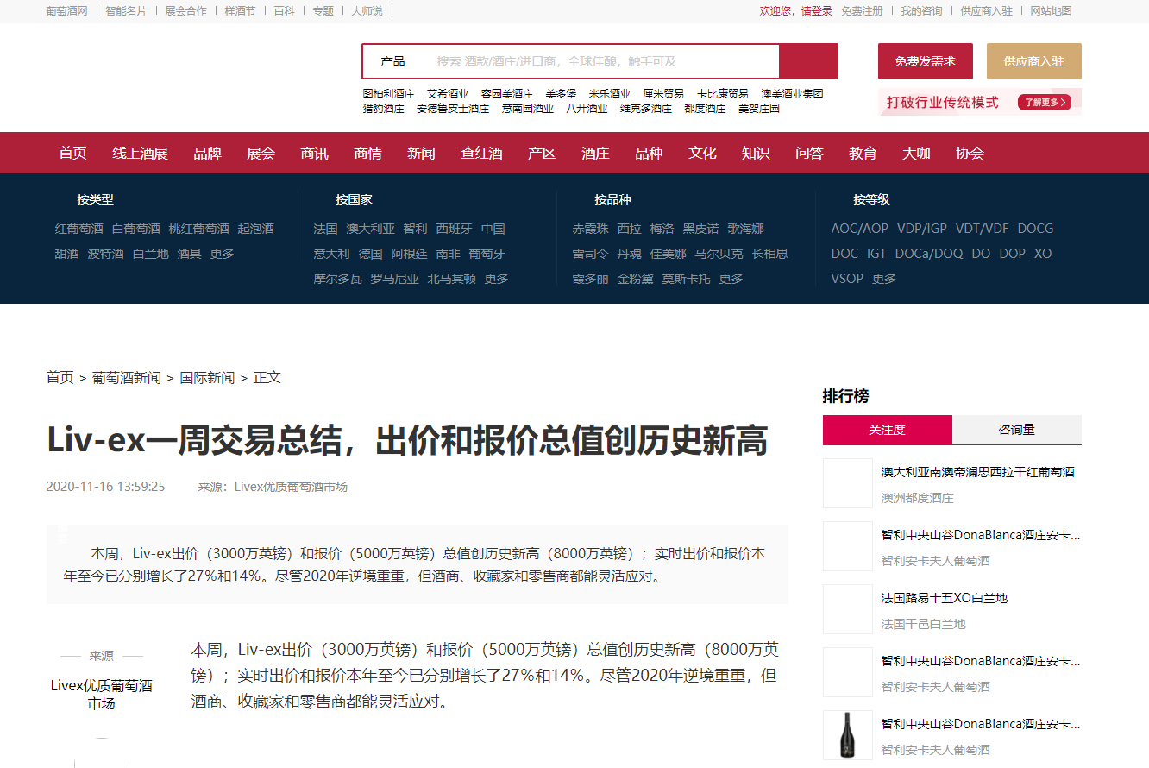Expand 更多 under 按等级
Image resolution: width=1149 pixels, height=768 pixels.
(x=884, y=279)
